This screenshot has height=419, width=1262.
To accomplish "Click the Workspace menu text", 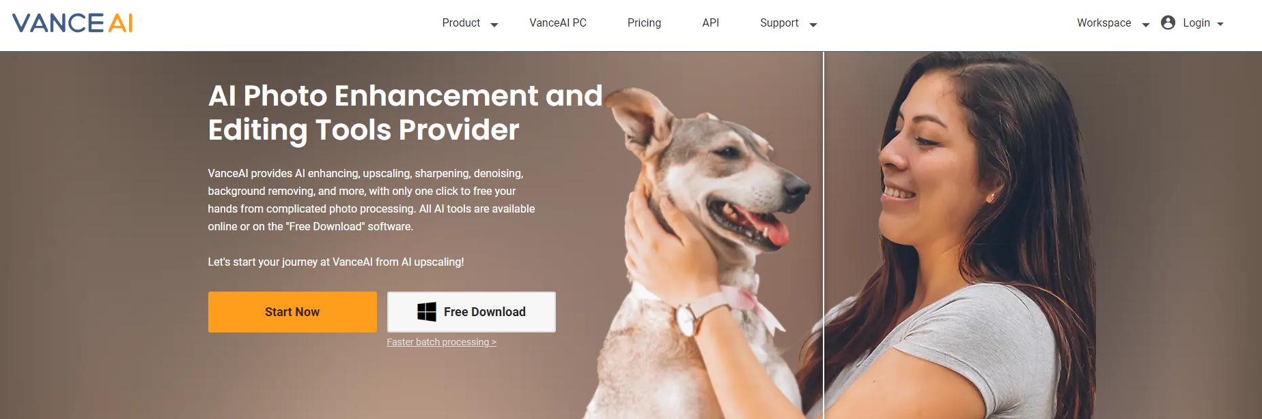I will click(x=1104, y=22).
